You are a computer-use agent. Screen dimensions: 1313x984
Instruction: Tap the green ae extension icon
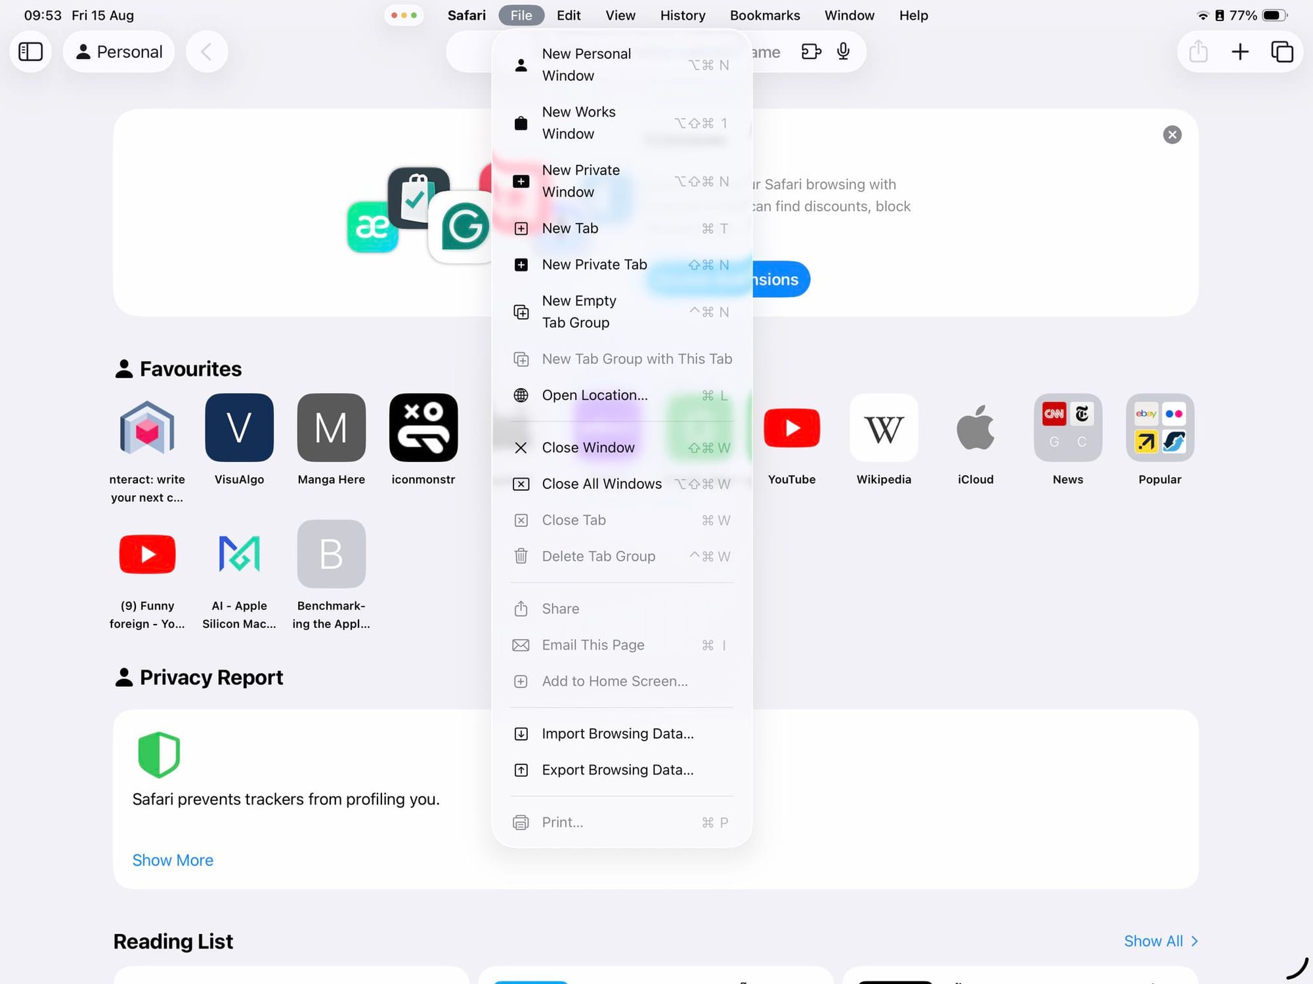coord(372,227)
